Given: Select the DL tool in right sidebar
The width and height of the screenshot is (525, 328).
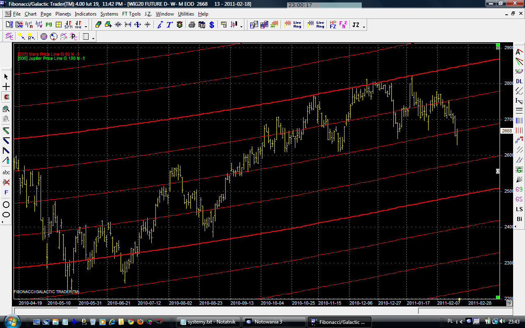Looking at the screenshot, I should (x=519, y=81).
